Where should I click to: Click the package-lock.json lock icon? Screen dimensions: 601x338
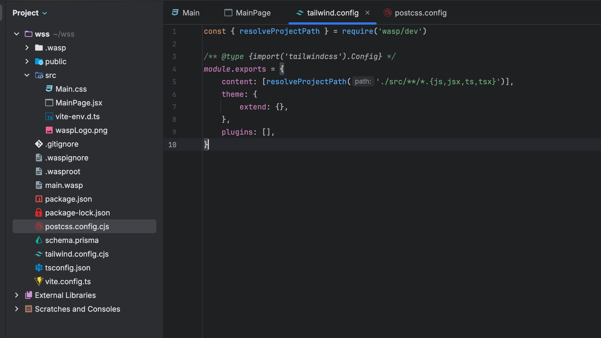pos(39,213)
